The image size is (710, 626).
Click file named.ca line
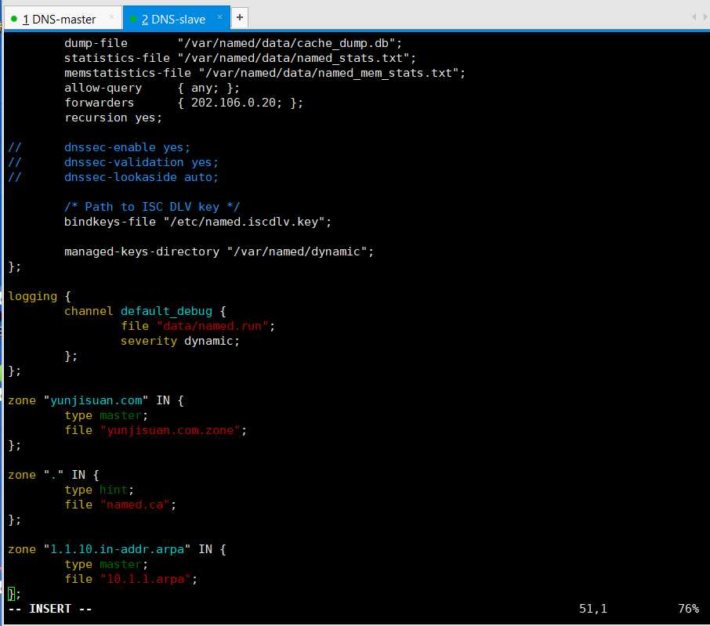tap(120, 505)
